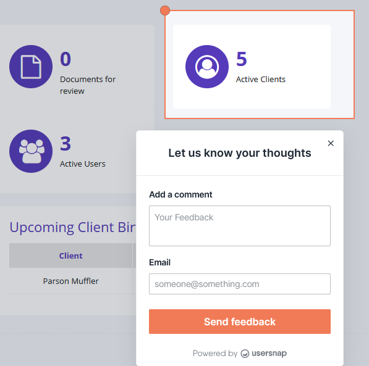Close the feedback dialog with the X
The image size is (369, 366).
pos(331,143)
